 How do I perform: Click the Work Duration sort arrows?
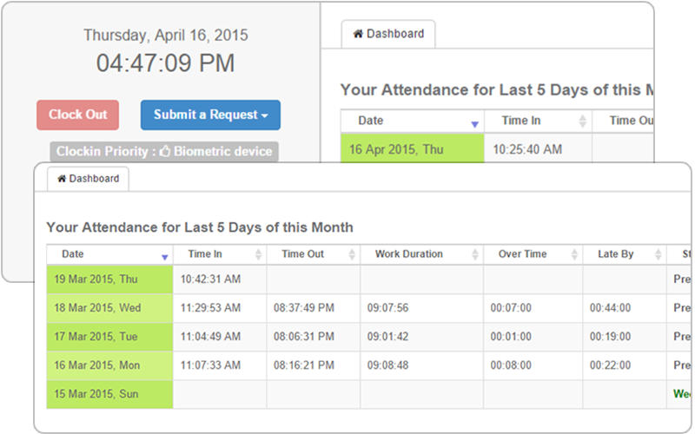pos(475,255)
